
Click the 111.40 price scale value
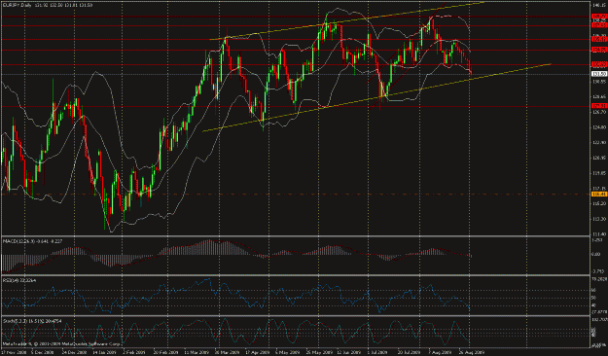click(598, 233)
